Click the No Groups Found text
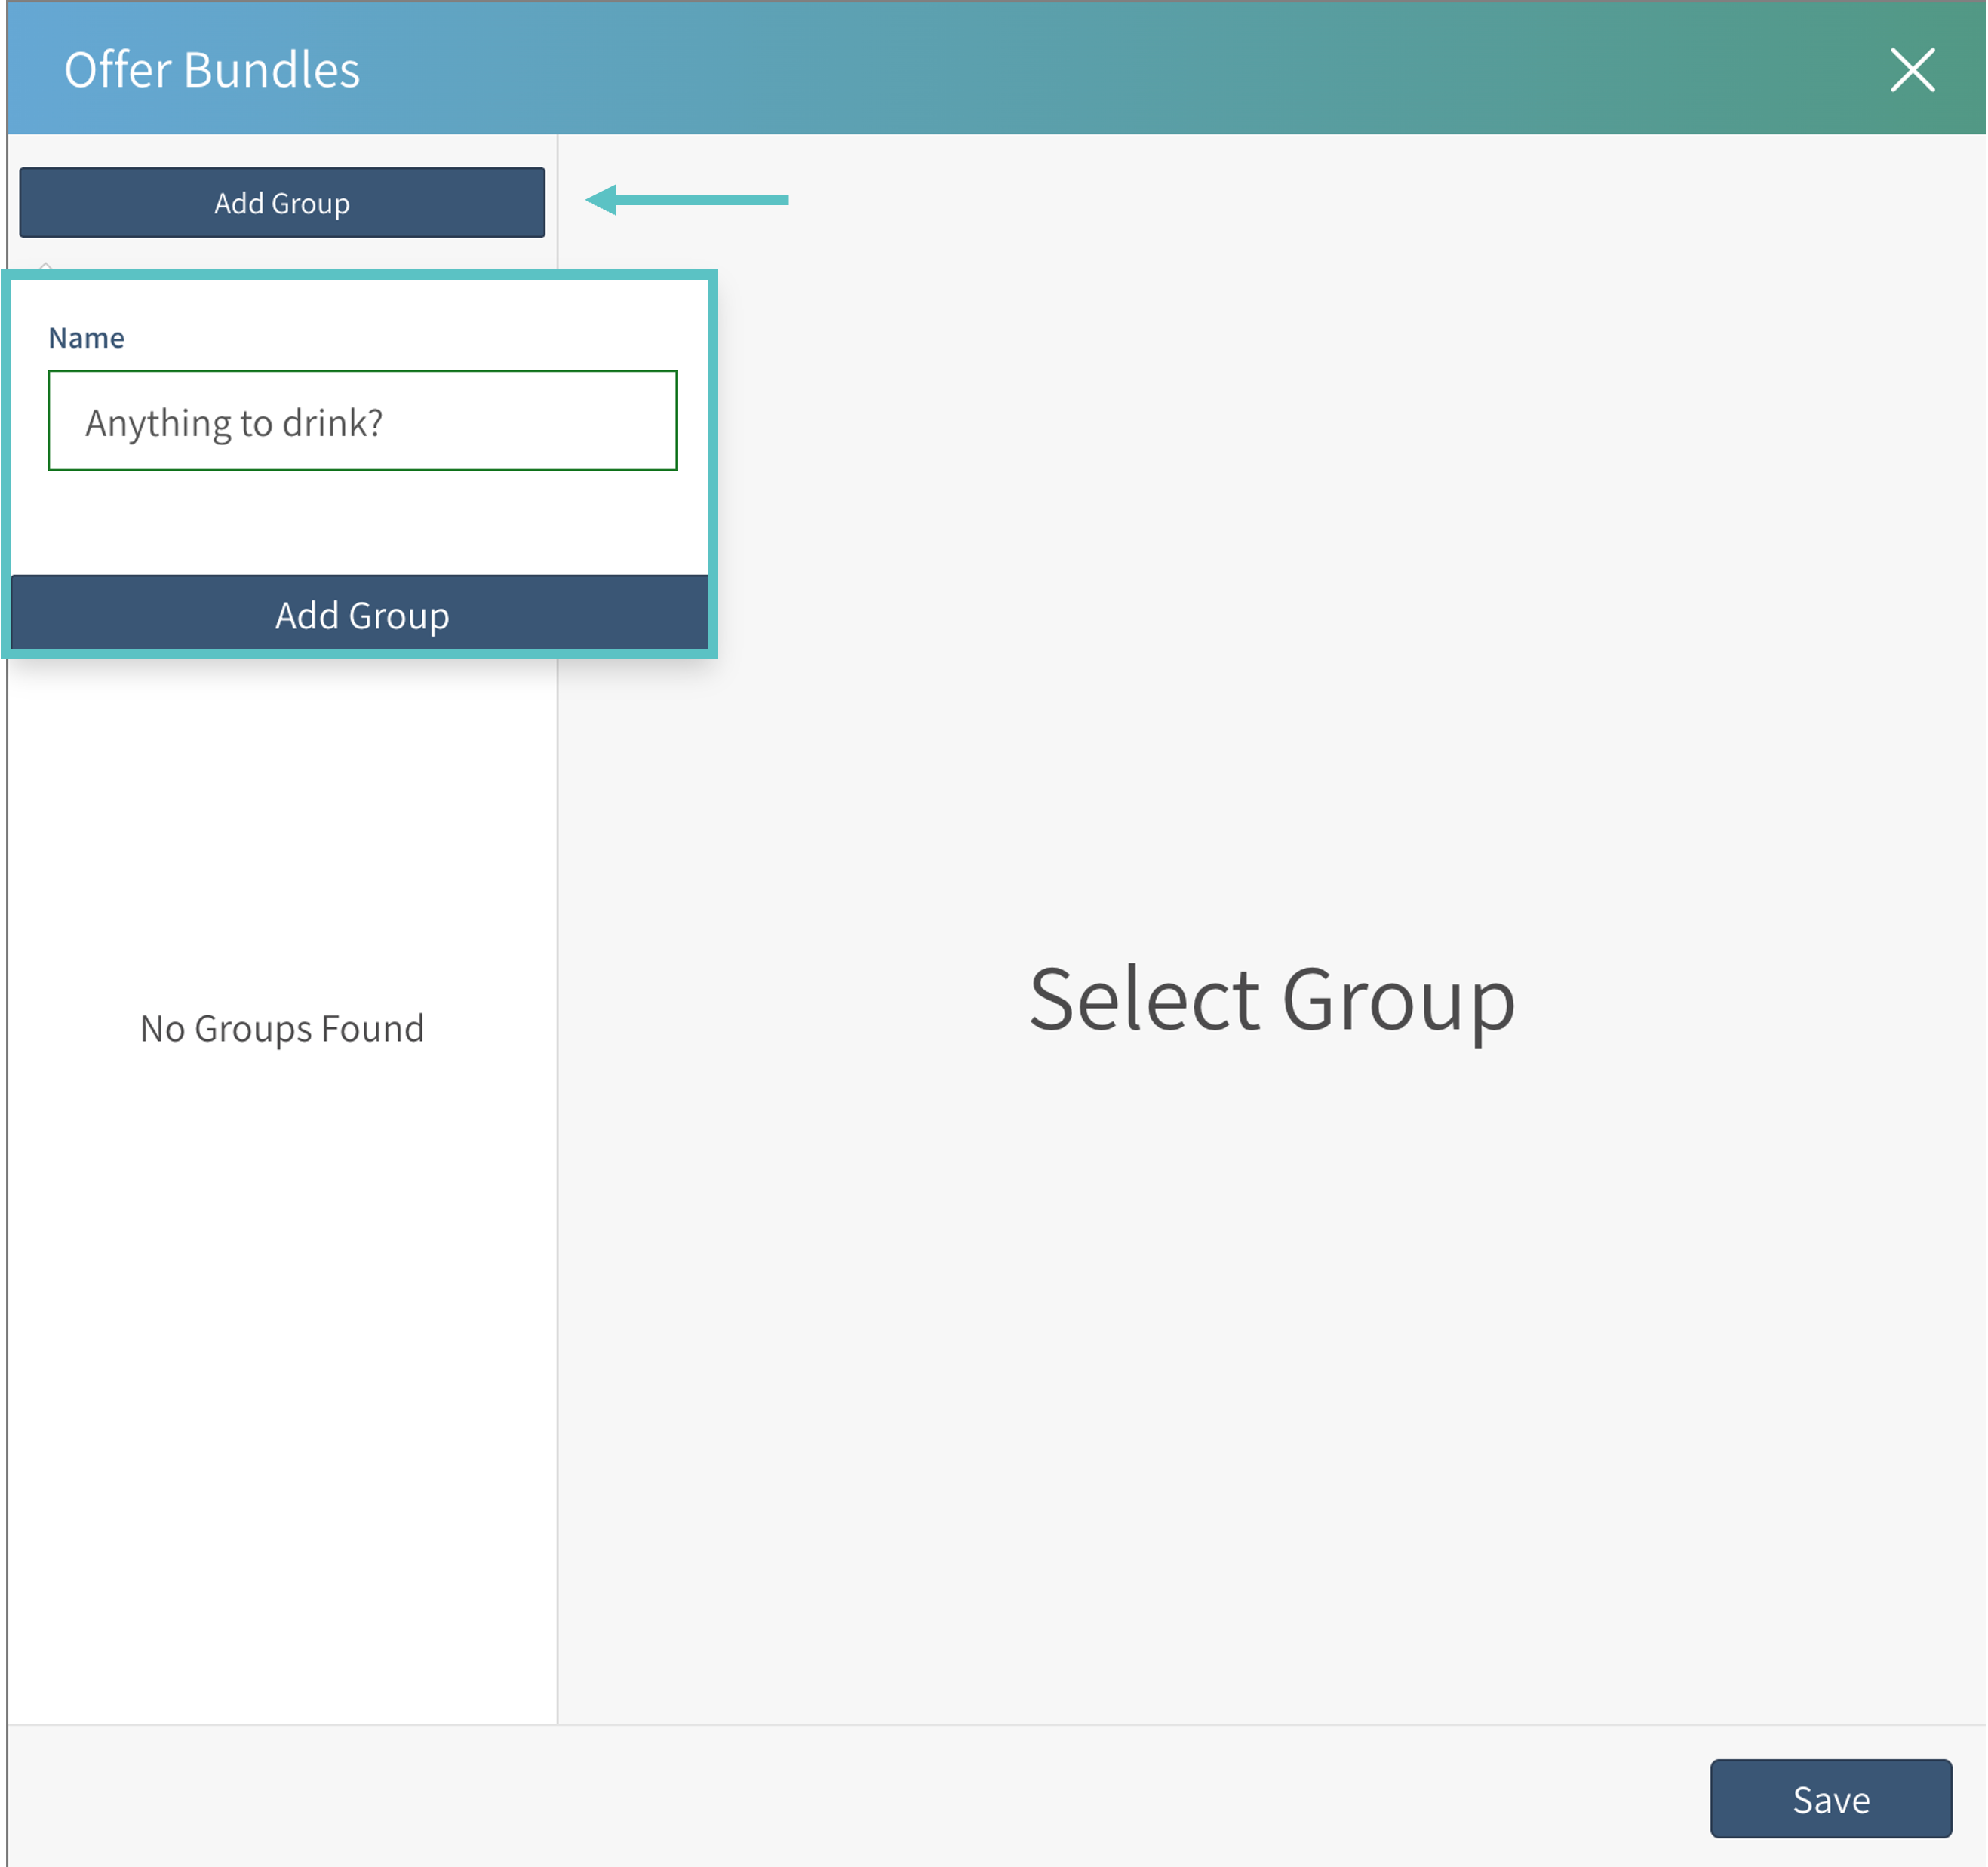1988x1867 pixels. tap(282, 1029)
